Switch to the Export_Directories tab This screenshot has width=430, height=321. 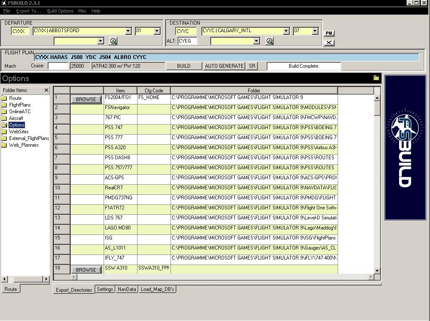click(x=74, y=290)
